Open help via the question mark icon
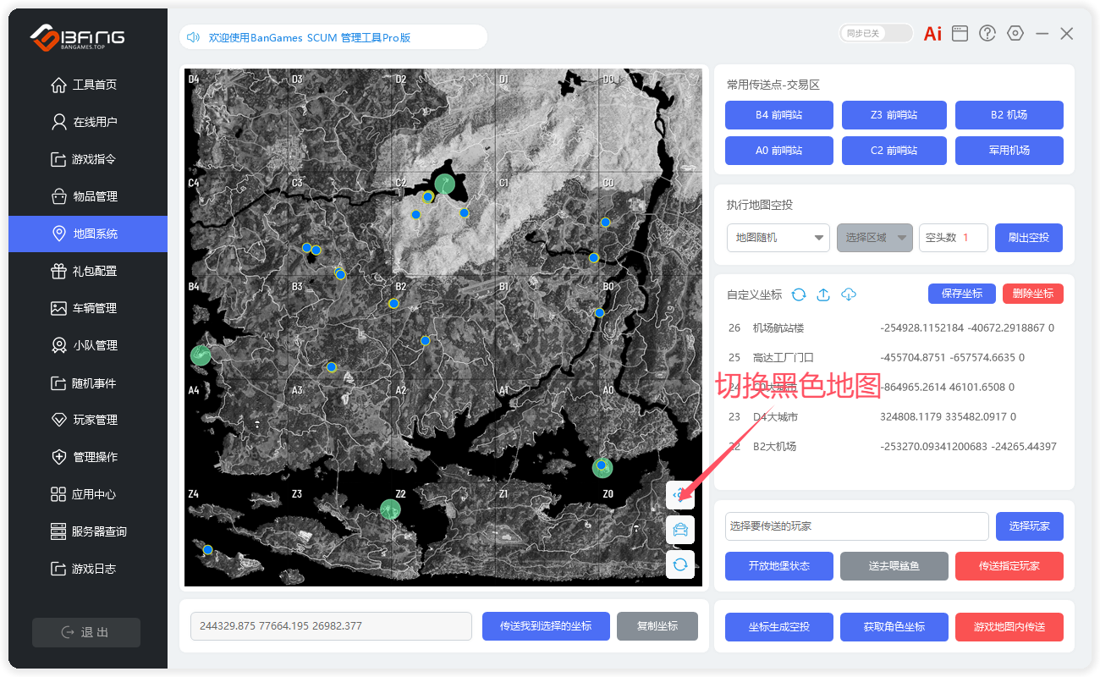 (987, 34)
